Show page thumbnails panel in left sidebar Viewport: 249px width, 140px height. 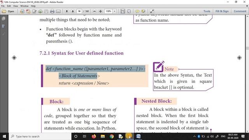pos(4,19)
